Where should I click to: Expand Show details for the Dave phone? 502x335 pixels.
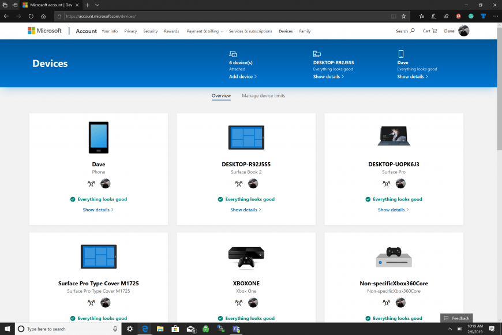98,210
